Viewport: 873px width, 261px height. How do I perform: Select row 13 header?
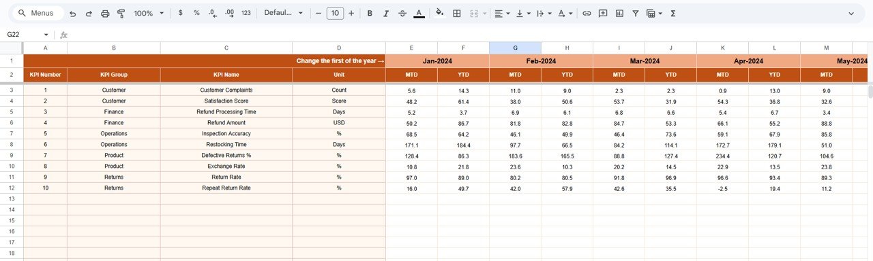[12, 198]
